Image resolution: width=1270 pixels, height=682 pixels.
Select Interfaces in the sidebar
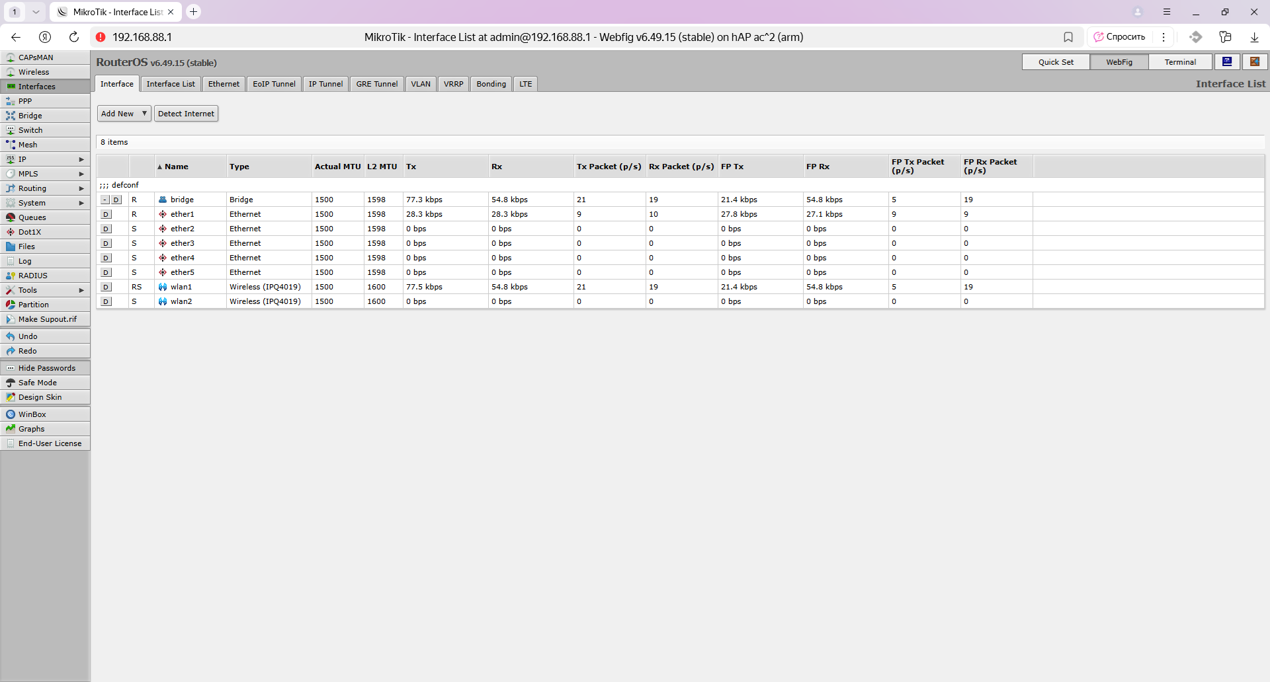[x=45, y=87]
